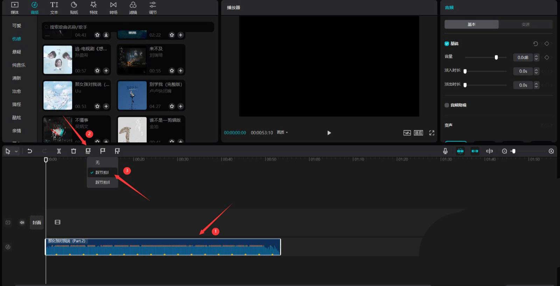Select the 纯音乐 music category

19,65
